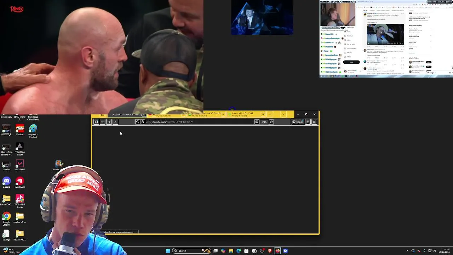Open Brave browser from the taskbar

(270, 251)
